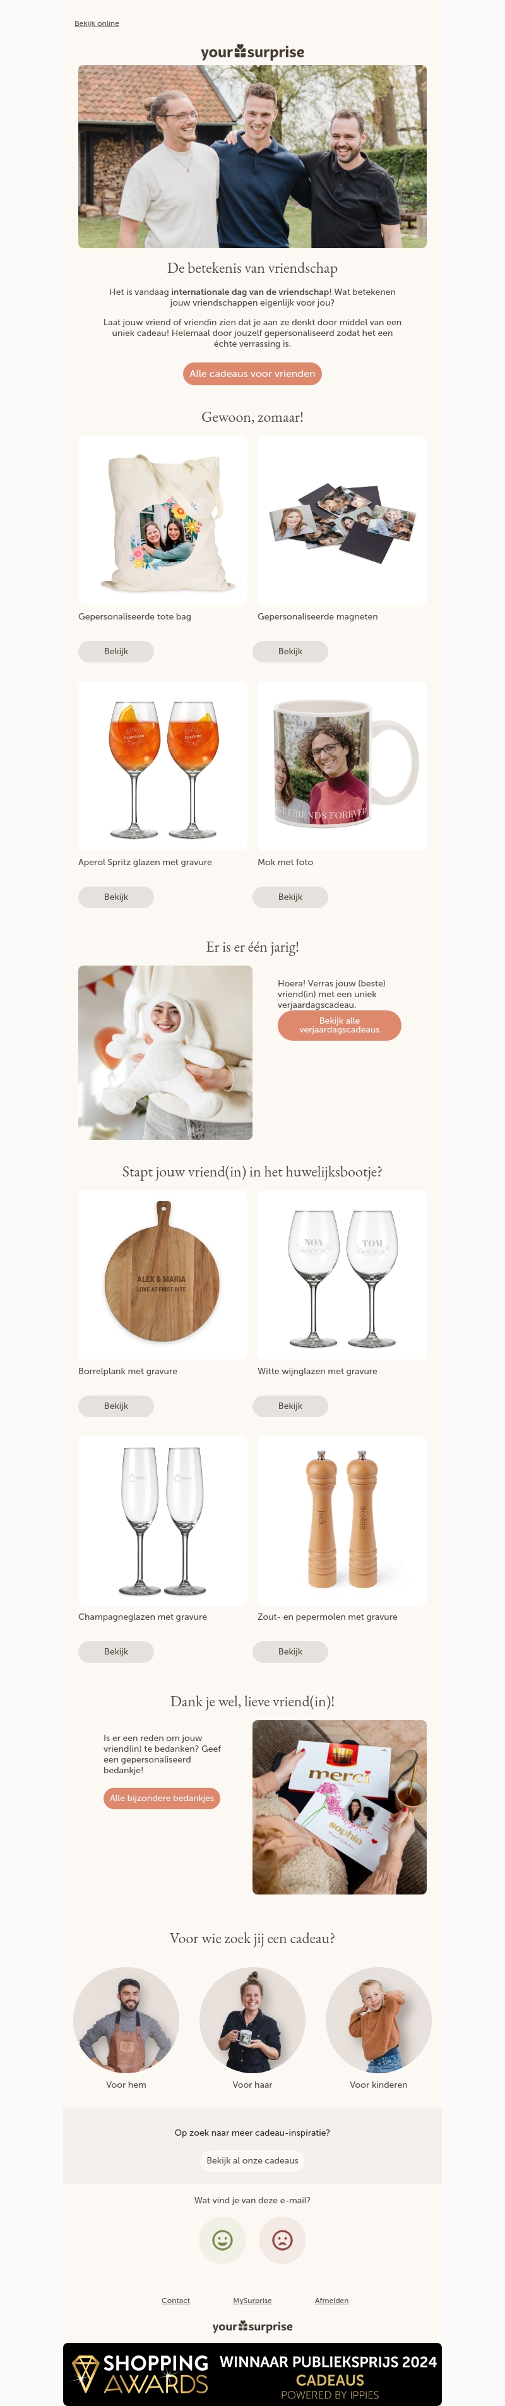Click 'Bekijk alle verjaardagscadeaus' button

(x=339, y=1026)
